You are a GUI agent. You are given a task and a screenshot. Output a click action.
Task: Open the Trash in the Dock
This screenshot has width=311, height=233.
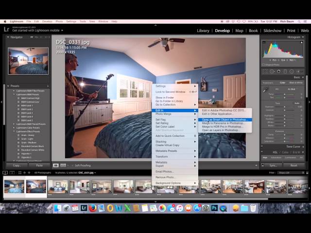coord(253,208)
